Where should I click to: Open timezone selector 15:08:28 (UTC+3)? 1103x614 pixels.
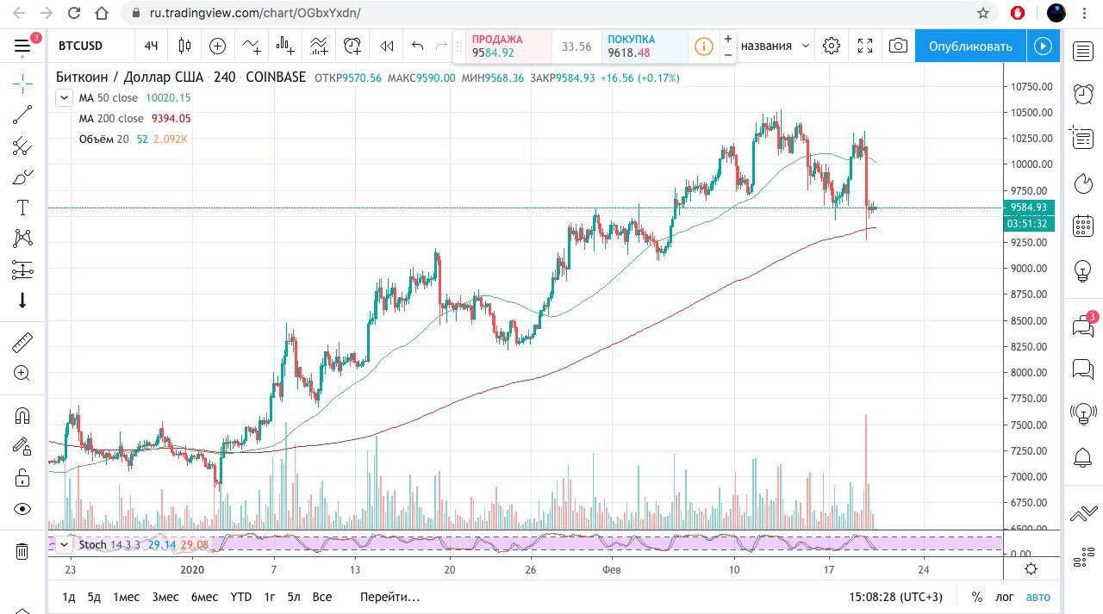click(x=895, y=597)
